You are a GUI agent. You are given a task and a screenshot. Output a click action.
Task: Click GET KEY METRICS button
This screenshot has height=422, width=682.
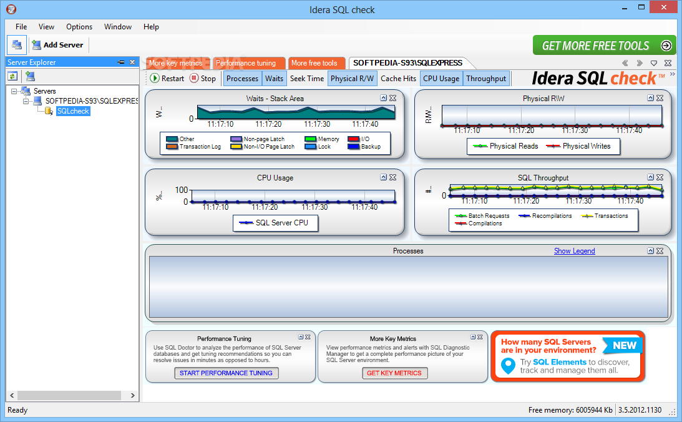click(394, 373)
